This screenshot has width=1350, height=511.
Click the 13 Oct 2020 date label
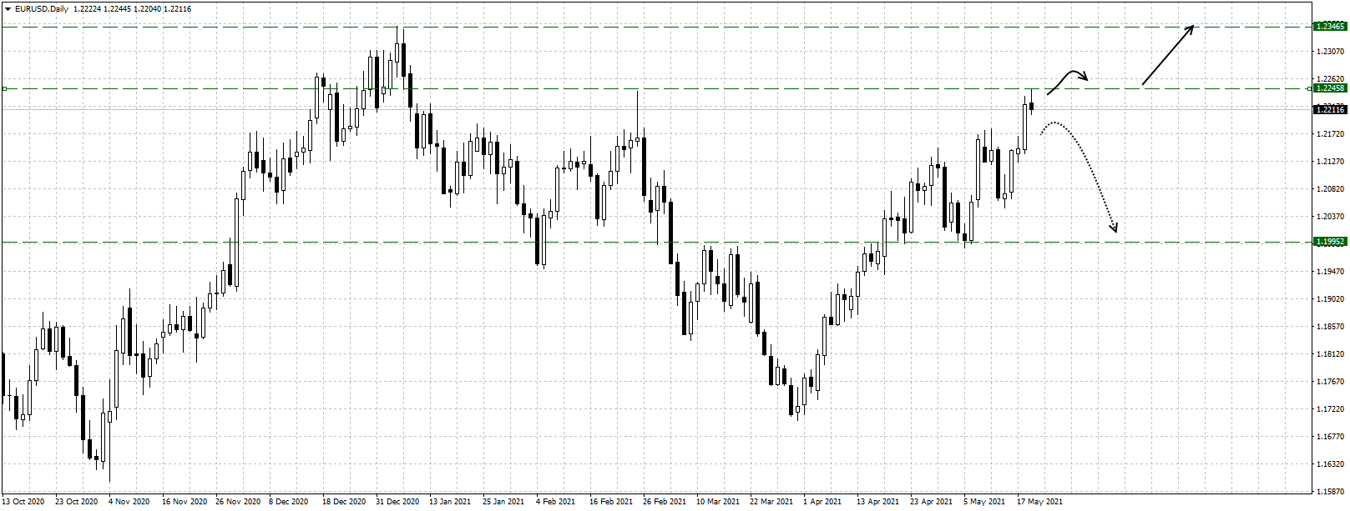pyautogui.click(x=23, y=502)
